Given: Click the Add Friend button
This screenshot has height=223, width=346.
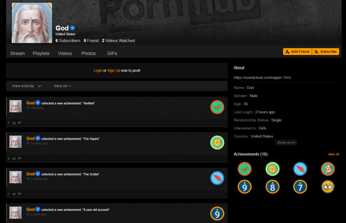Looking at the screenshot, I should (297, 52).
